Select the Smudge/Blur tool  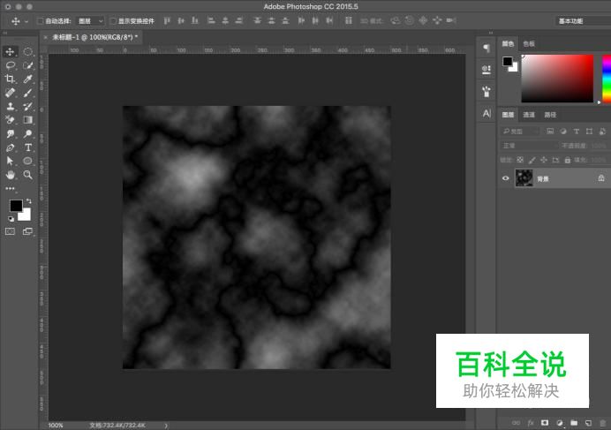(x=10, y=133)
